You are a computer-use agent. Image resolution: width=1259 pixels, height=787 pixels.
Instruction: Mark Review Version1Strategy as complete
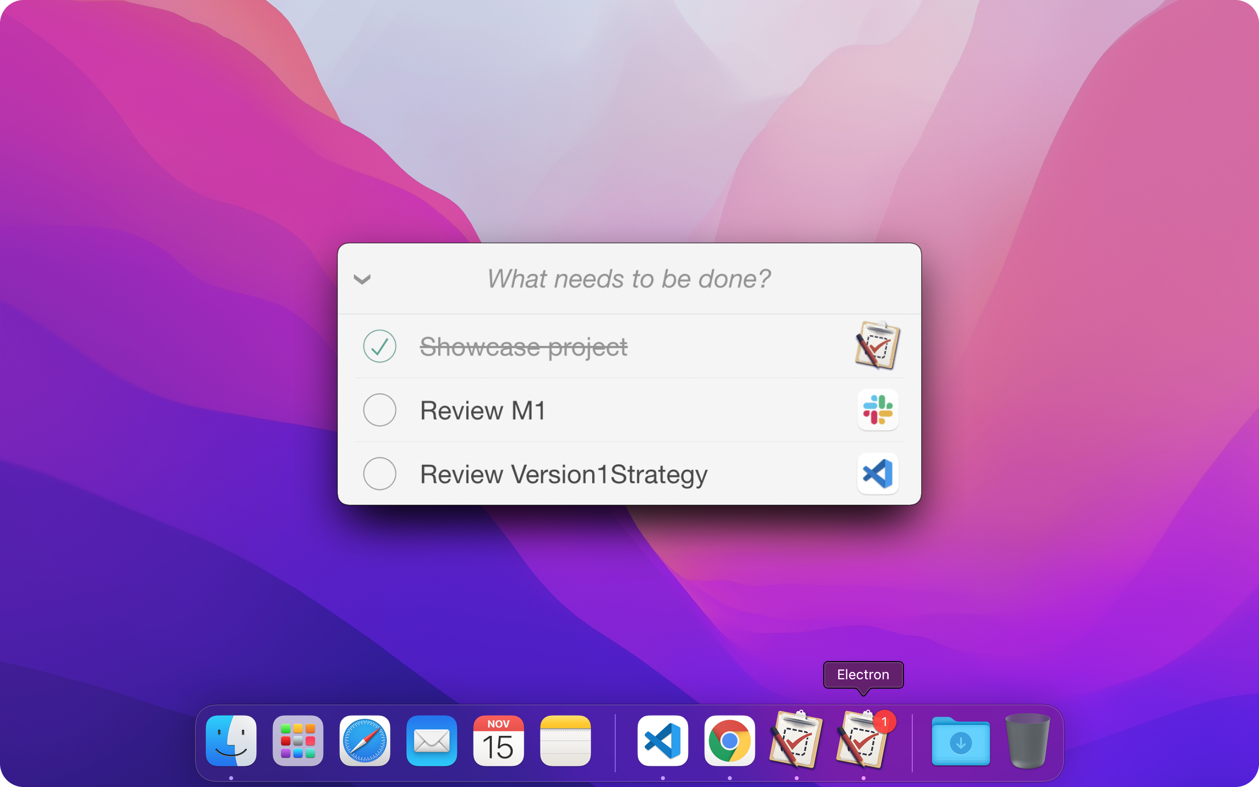379,474
